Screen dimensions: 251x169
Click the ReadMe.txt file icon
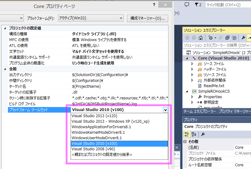[200, 86]
